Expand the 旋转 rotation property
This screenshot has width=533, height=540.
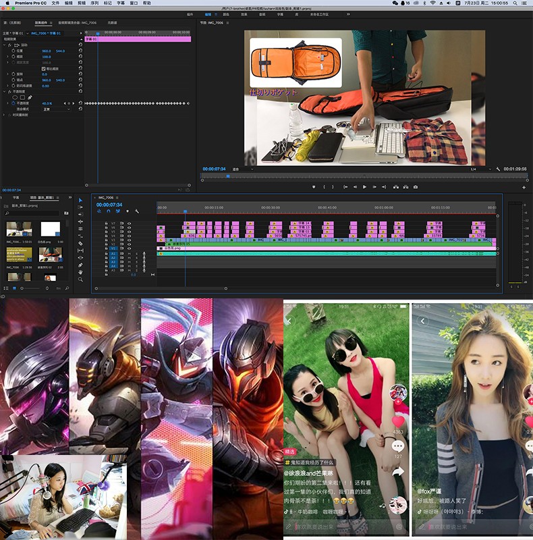click(x=7, y=74)
